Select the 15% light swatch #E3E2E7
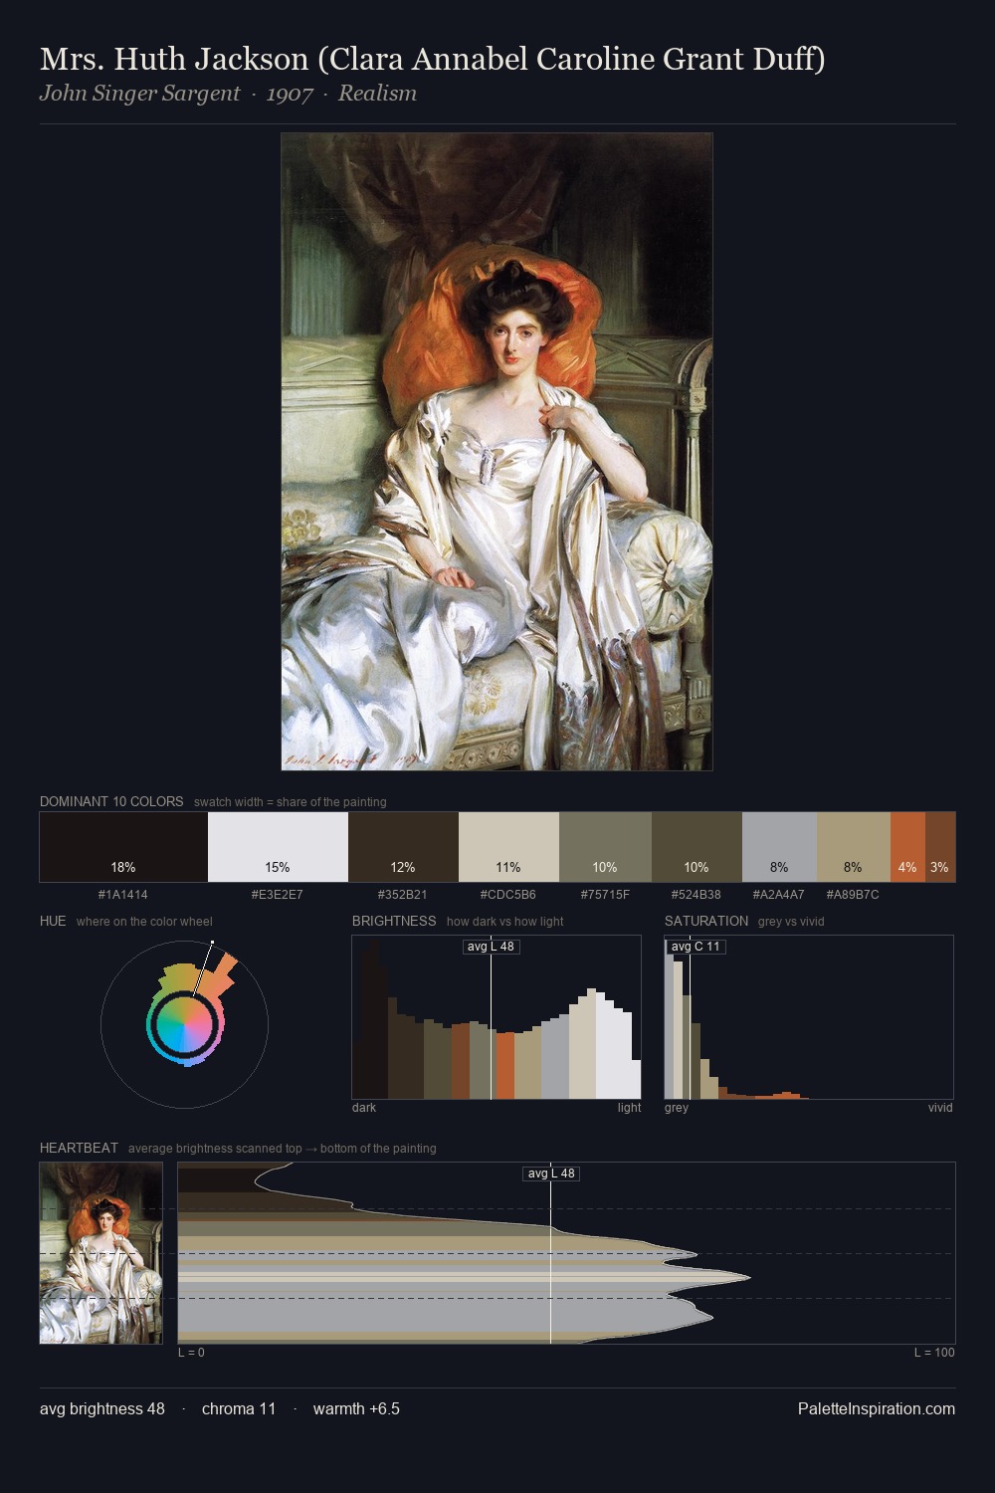 click(x=278, y=847)
